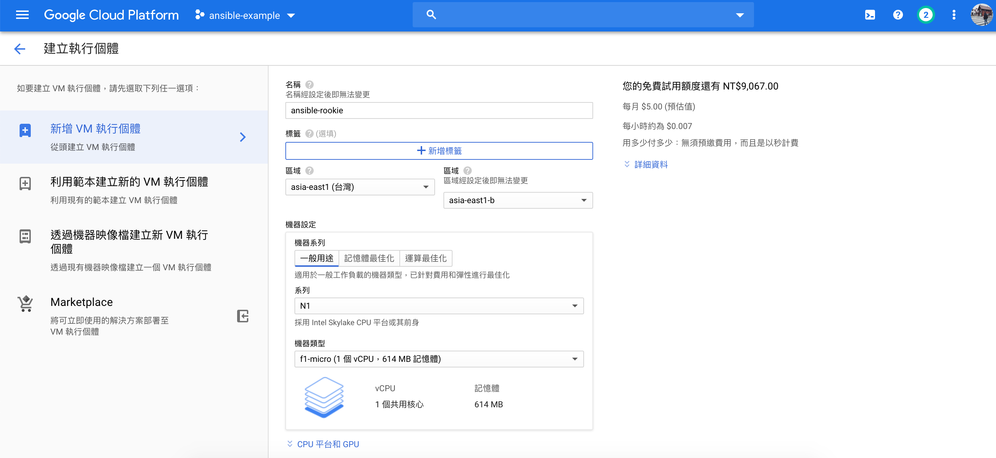Open the help question mark menu

(898, 15)
